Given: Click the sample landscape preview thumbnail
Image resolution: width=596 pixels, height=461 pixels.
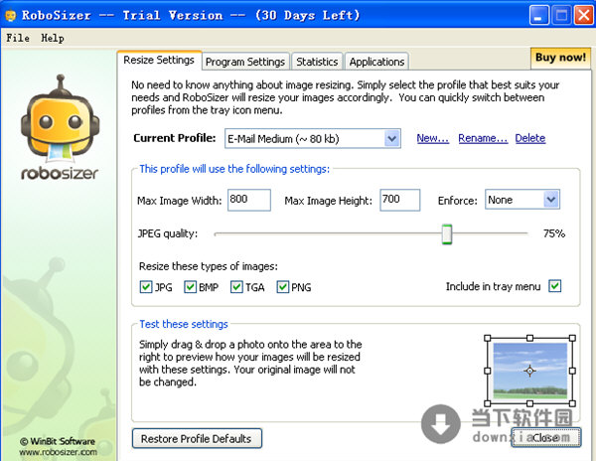Looking at the screenshot, I should (x=529, y=371).
